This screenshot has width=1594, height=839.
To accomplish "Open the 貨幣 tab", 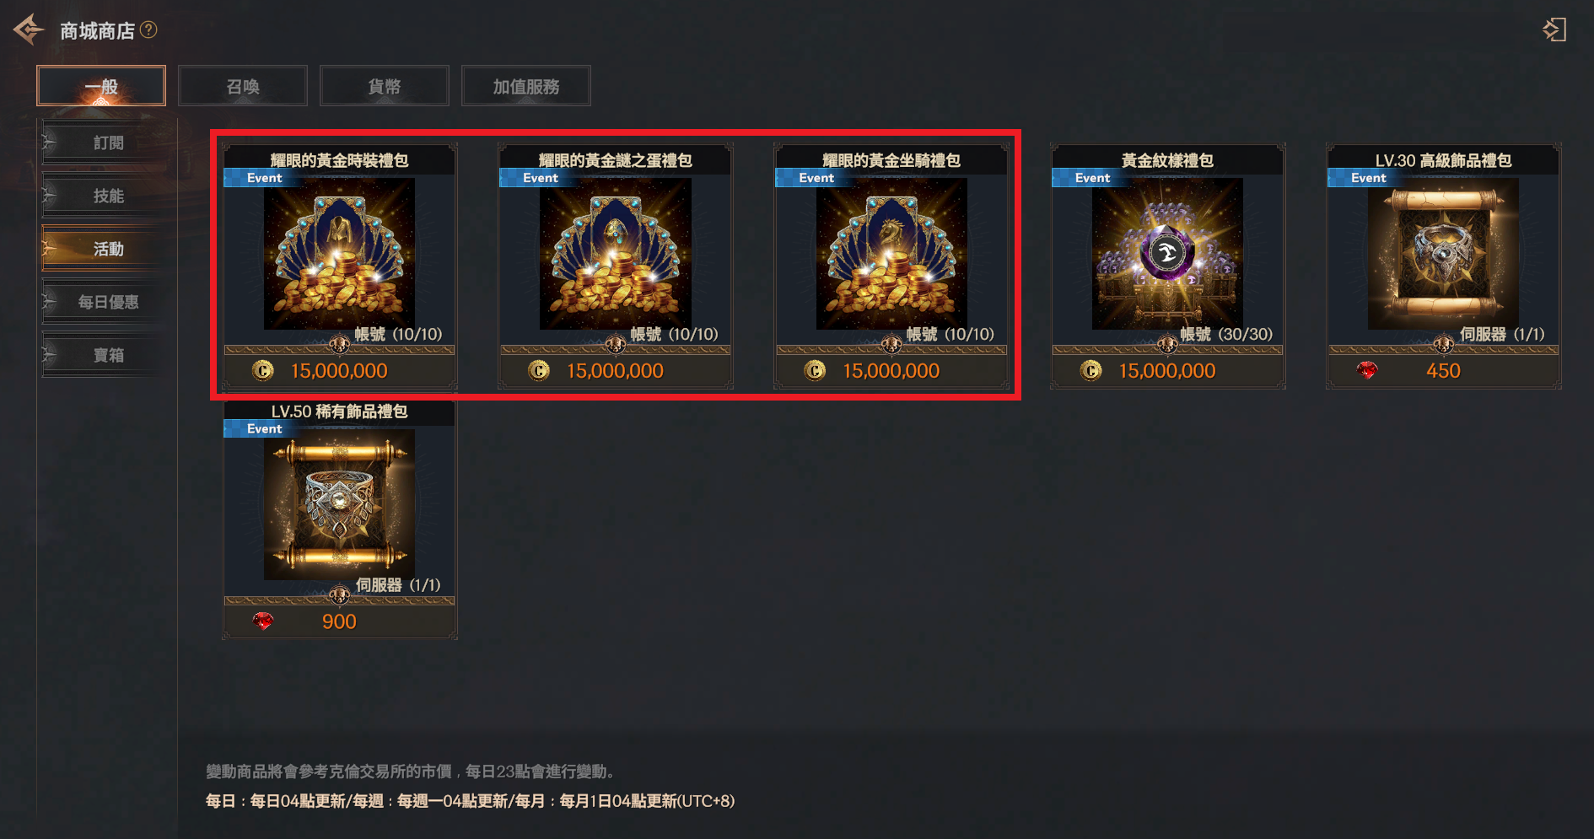I will pos(385,86).
